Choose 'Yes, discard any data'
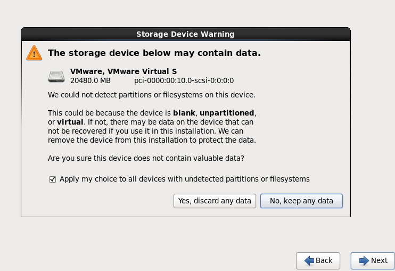The width and height of the screenshot is (395, 271). click(x=215, y=201)
